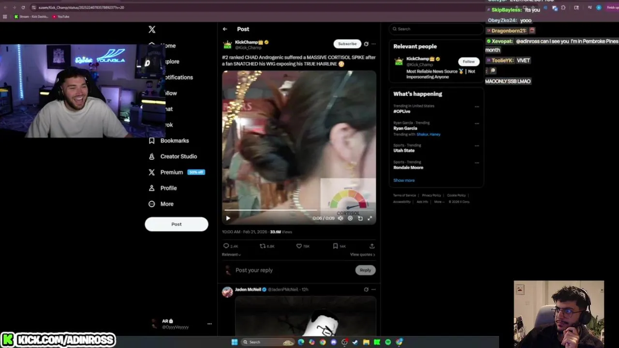Screen dimensions: 619x348
Task: Open the Stream - Kick Dashboard bookmark
Action: pos(31,17)
